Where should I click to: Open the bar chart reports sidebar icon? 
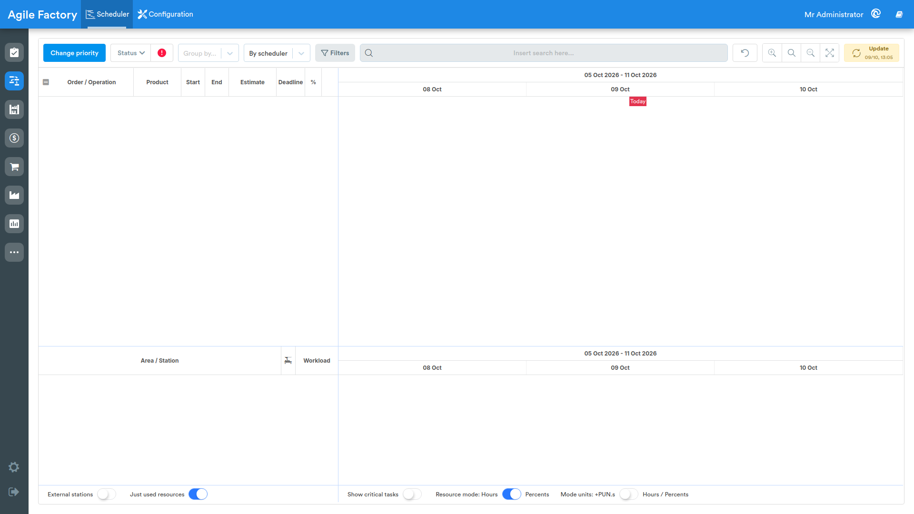click(14, 224)
